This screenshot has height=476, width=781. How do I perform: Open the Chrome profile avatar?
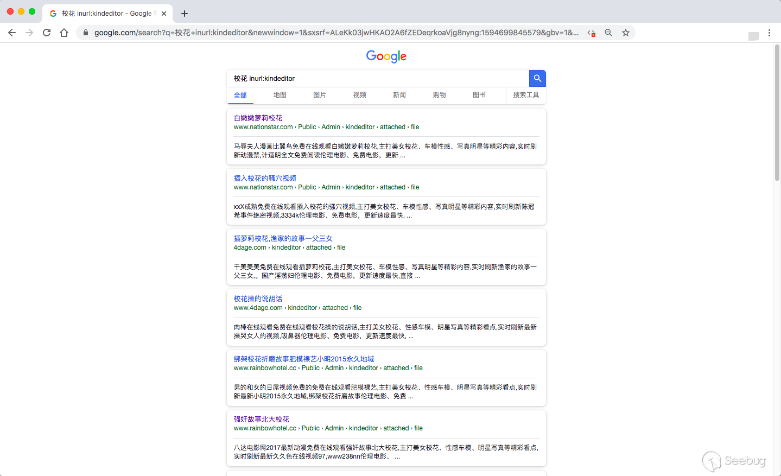(x=753, y=35)
